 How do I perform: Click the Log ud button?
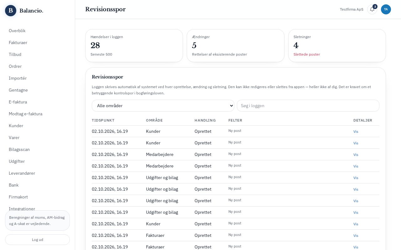tap(37, 240)
